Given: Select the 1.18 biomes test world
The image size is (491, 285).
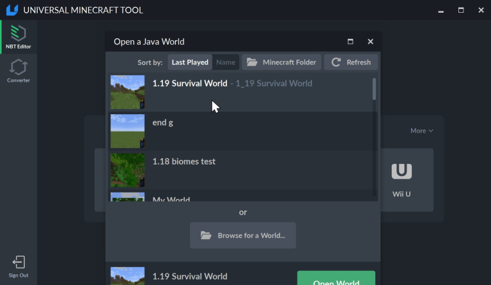Looking at the screenshot, I should pyautogui.click(x=240, y=170).
